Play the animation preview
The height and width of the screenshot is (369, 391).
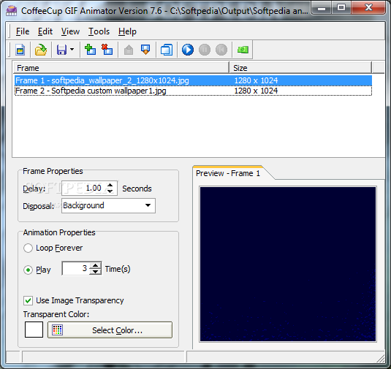[x=188, y=50]
